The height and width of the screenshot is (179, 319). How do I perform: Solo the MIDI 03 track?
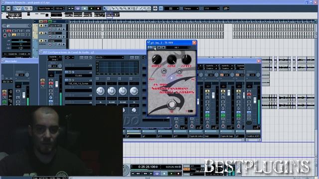(x=45, y=33)
